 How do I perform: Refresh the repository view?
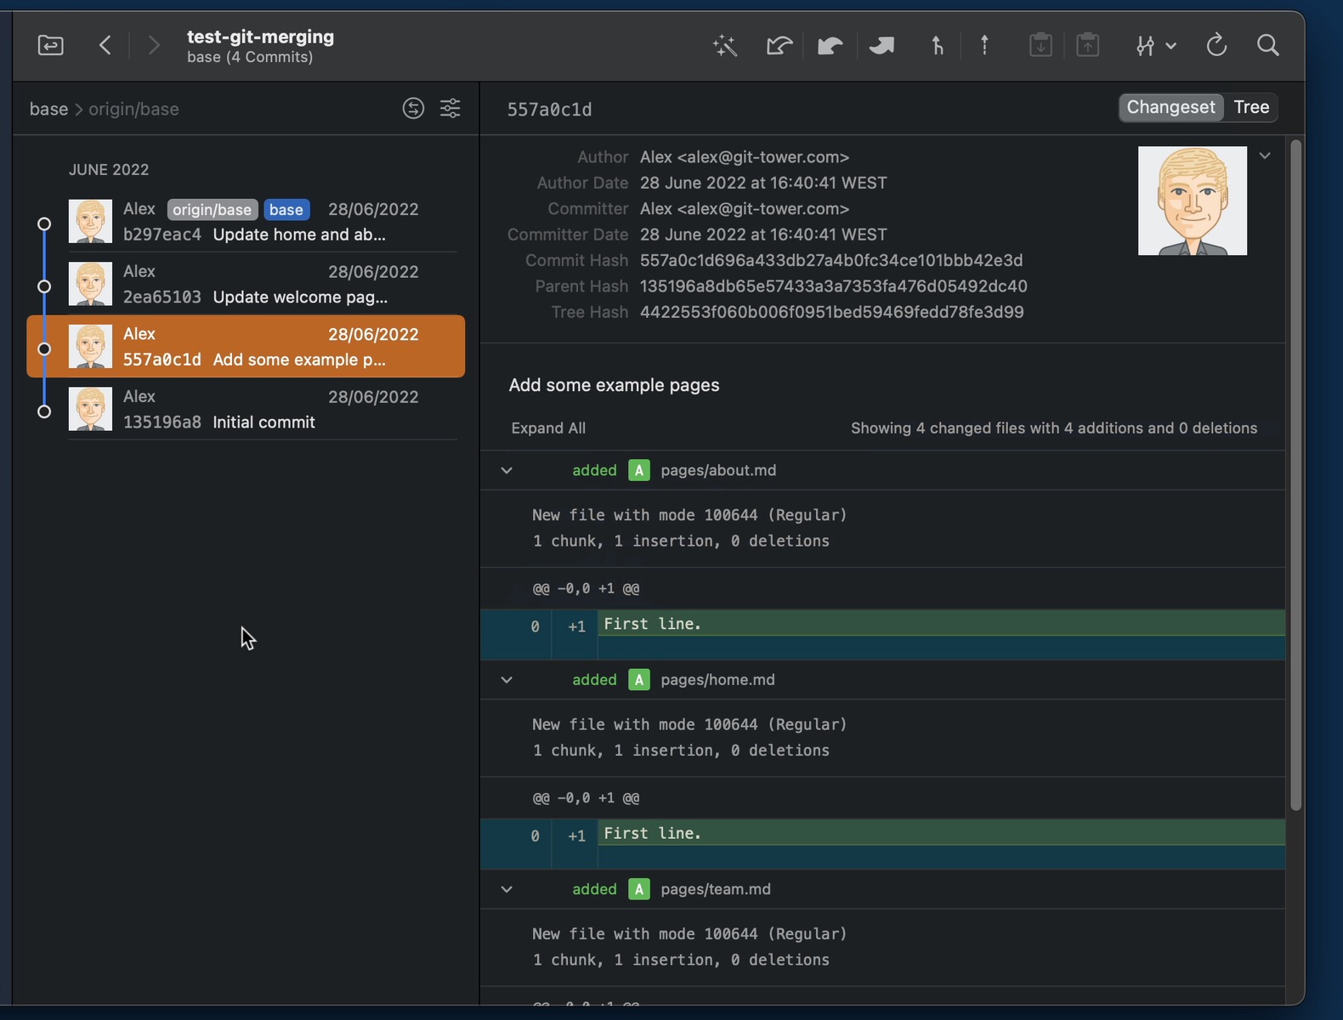click(1216, 46)
